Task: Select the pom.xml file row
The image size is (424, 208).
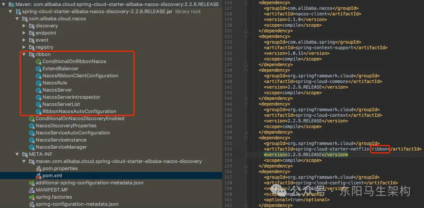Action: [x=111, y=175]
